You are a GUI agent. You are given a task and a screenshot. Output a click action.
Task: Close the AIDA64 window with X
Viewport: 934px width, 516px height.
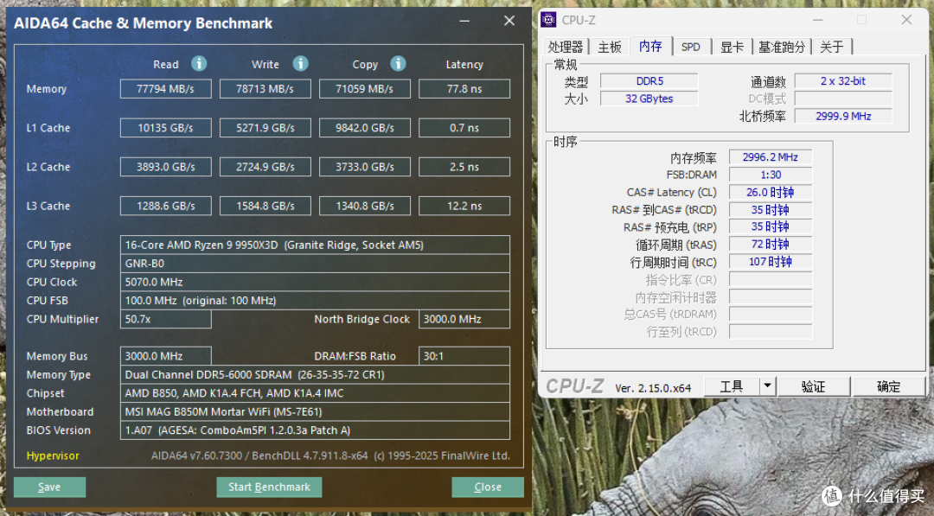coord(509,21)
